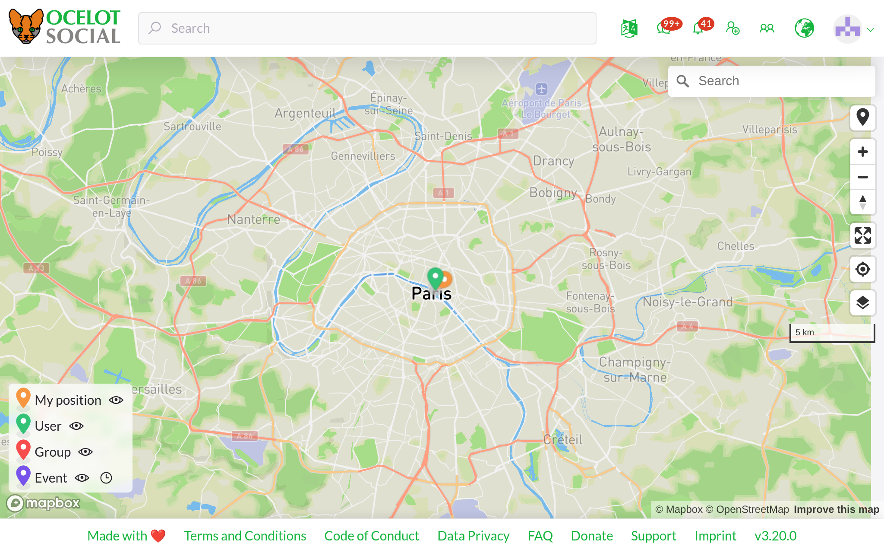Open the groups icon in header
This screenshot has width=884, height=553.
coord(767,29)
